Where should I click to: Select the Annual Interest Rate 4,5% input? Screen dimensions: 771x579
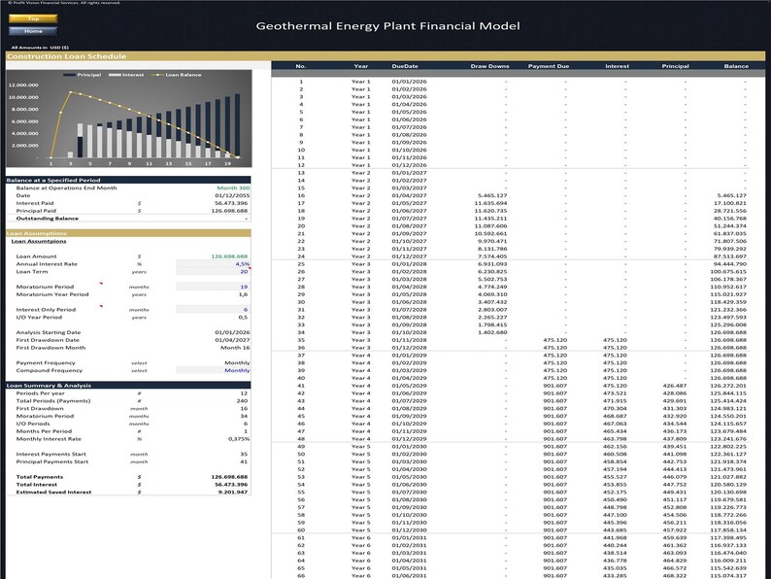click(x=213, y=264)
